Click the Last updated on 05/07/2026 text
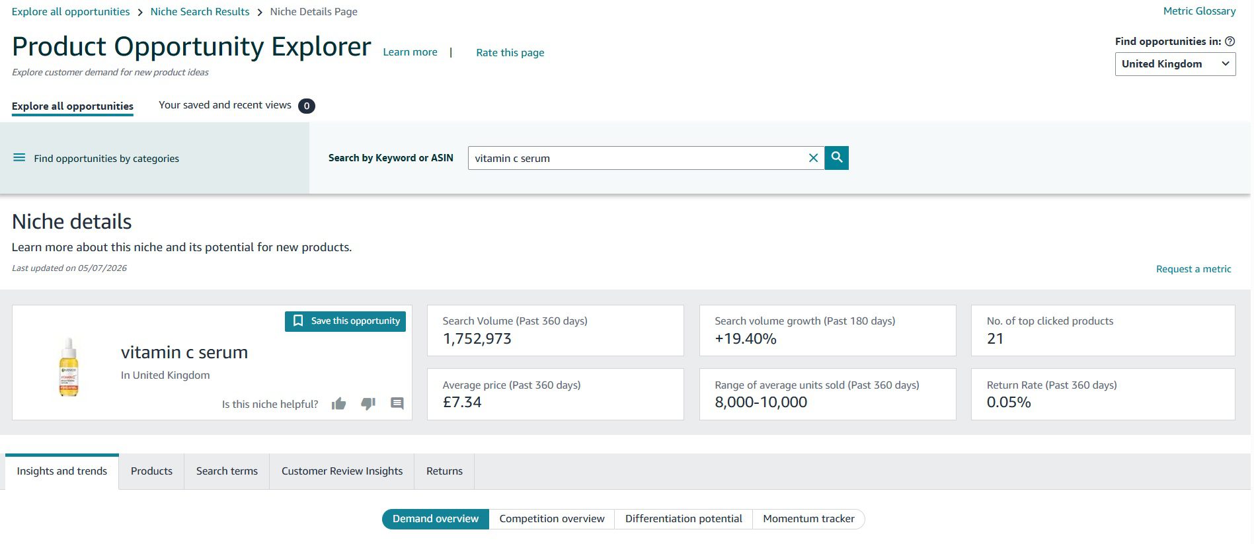This screenshot has width=1254, height=544. coord(69,268)
